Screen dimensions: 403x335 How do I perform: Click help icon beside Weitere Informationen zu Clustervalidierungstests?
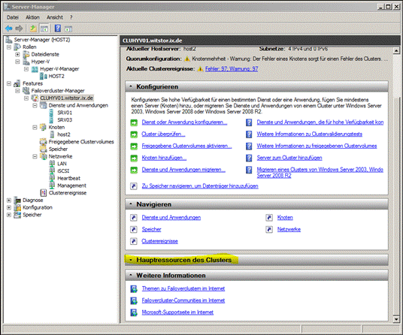pyautogui.click(x=249, y=134)
